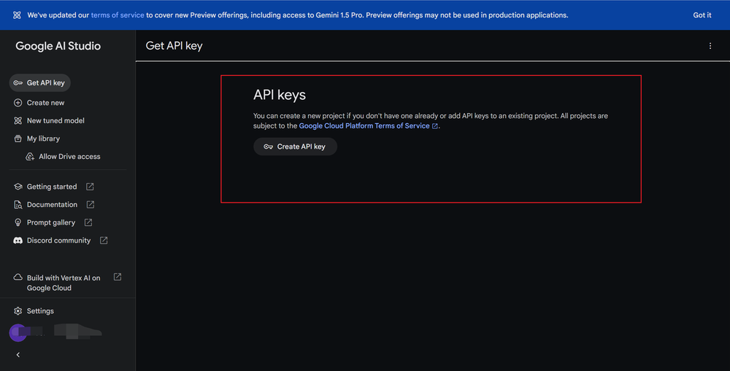Click the Settings gear icon

[18, 311]
